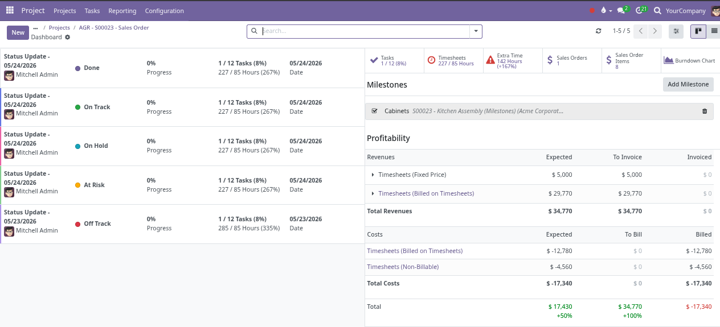Click the Add Milestone button
This screenshot has width=720, height=327.
coord(688,85)
